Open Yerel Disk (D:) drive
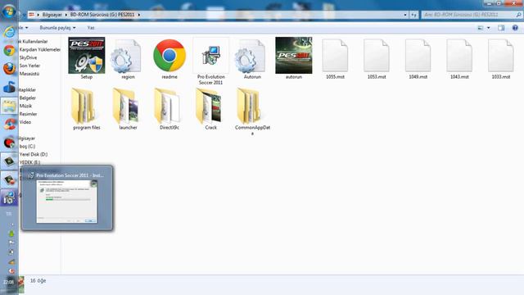This screenshot has height=295, width=524. 34,154
